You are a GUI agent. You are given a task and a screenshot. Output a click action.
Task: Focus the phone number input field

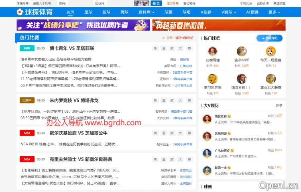(44, 3)
